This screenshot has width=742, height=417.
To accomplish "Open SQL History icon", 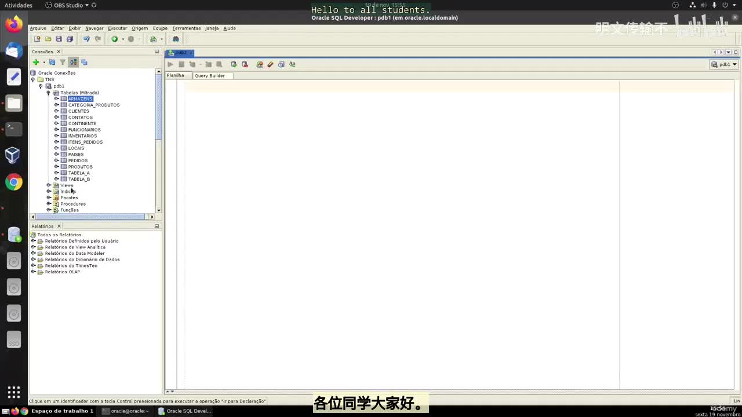I will tap(281, 64).
